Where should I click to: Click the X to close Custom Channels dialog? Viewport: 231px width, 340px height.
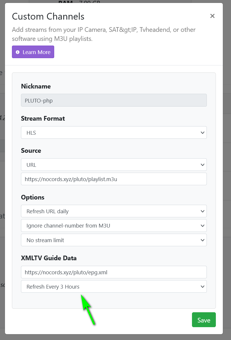pos(212,16)
